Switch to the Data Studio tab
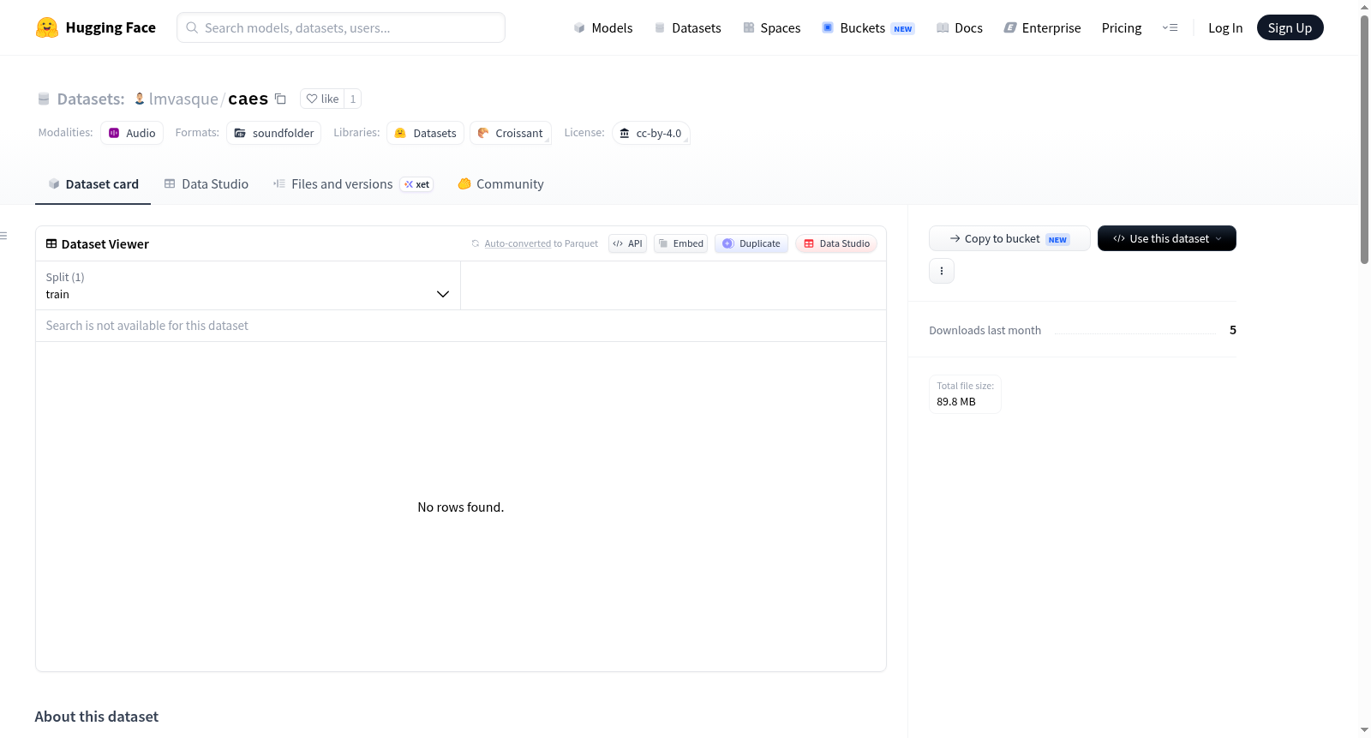Viewport: 1371px width, 738px height. 207,183
